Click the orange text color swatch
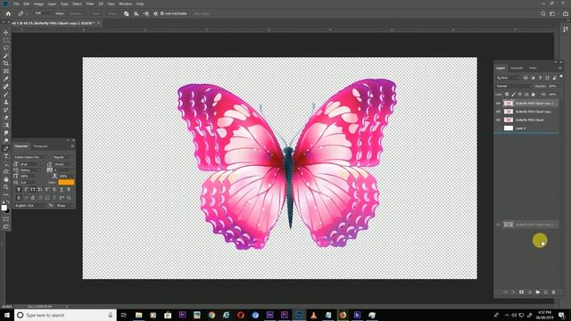The height and width of the screenshot is (321, 571). click(x=66, y=182)
